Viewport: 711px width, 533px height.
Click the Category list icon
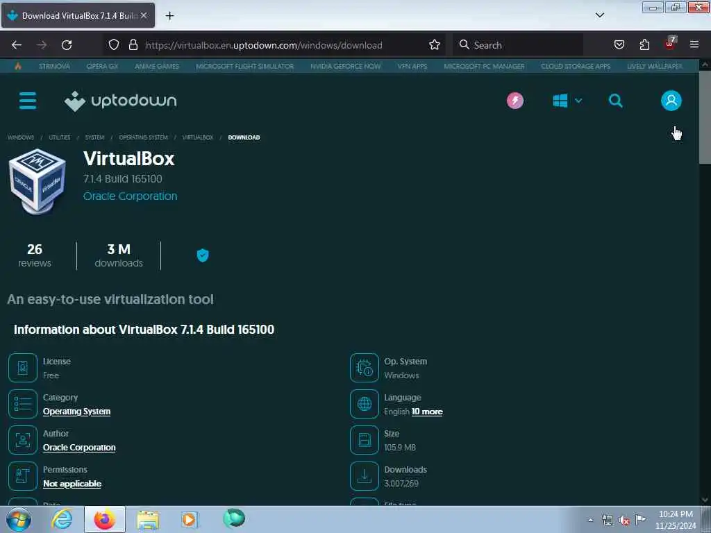[23, 404]
